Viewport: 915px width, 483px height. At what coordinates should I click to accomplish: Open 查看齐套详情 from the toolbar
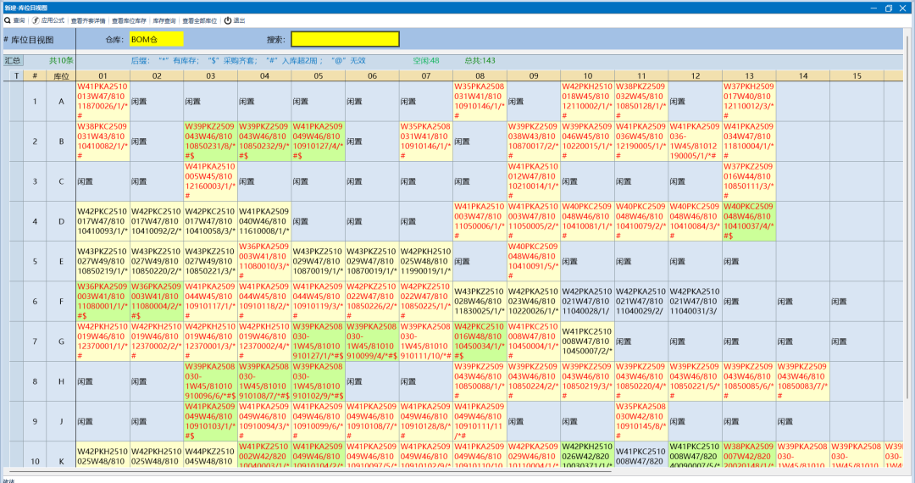(88, 21)
